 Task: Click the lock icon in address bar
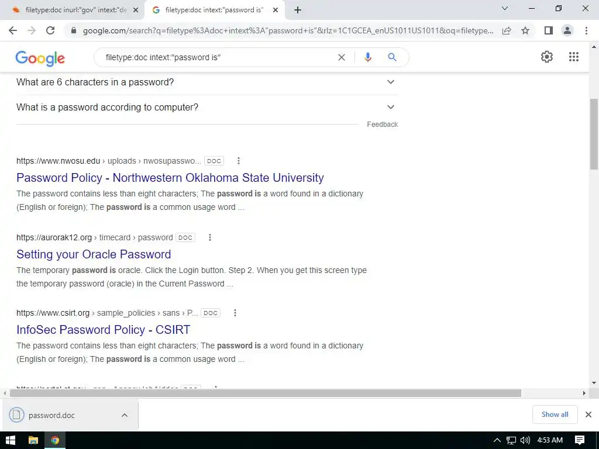click(x=74, y=30)
